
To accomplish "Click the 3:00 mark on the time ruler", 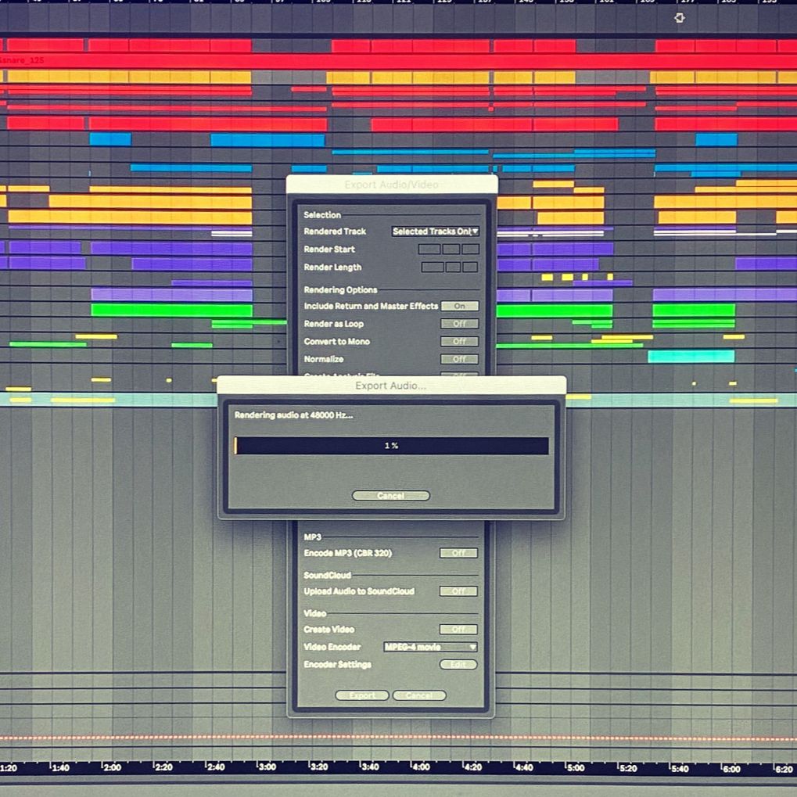I will [x=267, y=767].
